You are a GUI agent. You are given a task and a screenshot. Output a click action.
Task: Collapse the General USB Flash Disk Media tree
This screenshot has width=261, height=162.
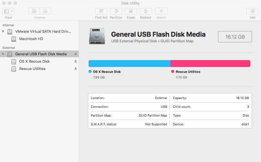[3, 54]
